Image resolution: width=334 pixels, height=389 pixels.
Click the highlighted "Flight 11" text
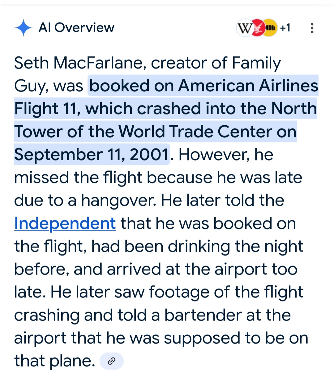(x=47, y=109)
